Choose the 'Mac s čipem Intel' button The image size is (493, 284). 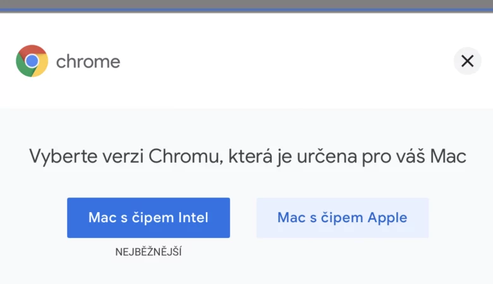click(149, 218)
